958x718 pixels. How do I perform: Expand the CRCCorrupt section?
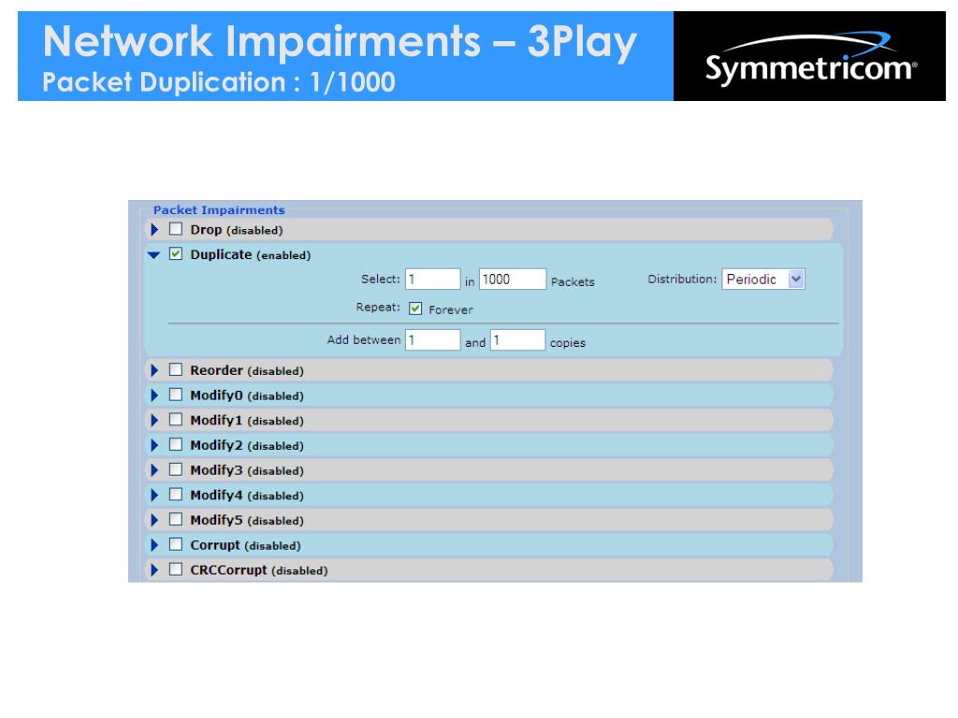tap(154, 570)
